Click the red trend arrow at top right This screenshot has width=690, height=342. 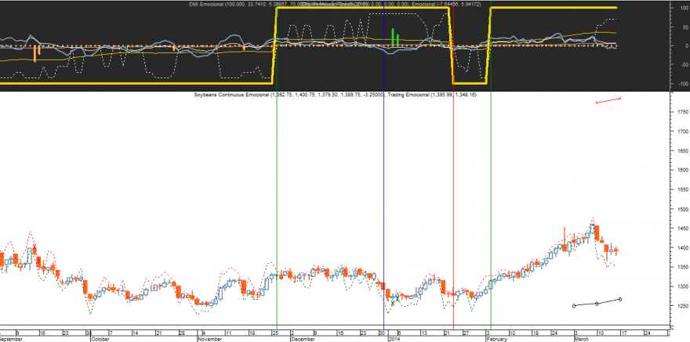pyautogui.click(x=608, y=100)
